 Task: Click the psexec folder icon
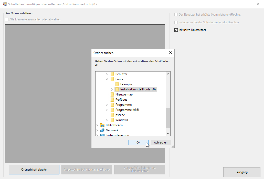coord(112,115)
